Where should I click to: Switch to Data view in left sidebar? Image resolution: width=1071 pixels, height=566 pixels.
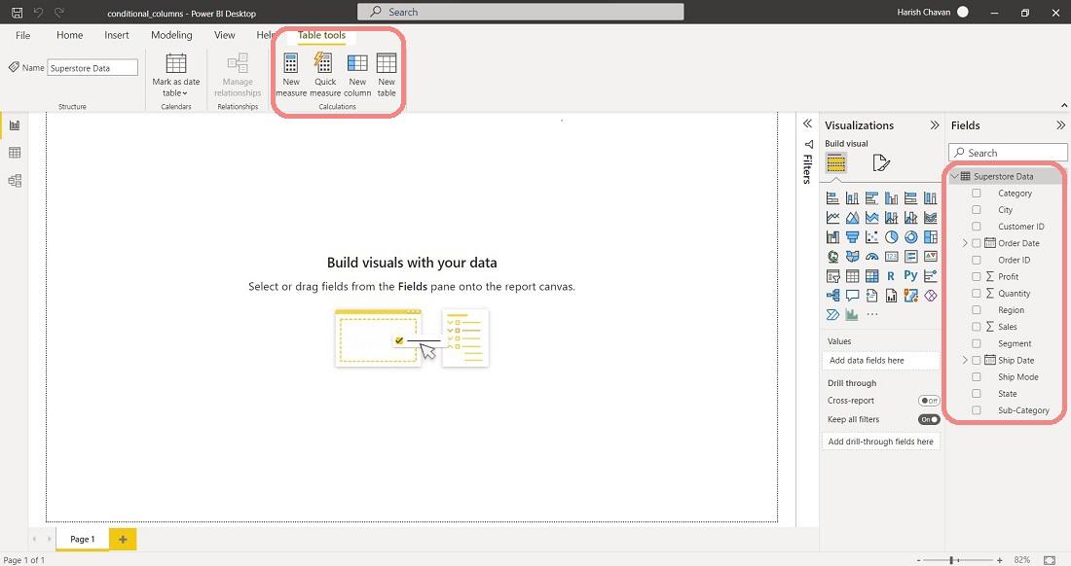(15, 153)
